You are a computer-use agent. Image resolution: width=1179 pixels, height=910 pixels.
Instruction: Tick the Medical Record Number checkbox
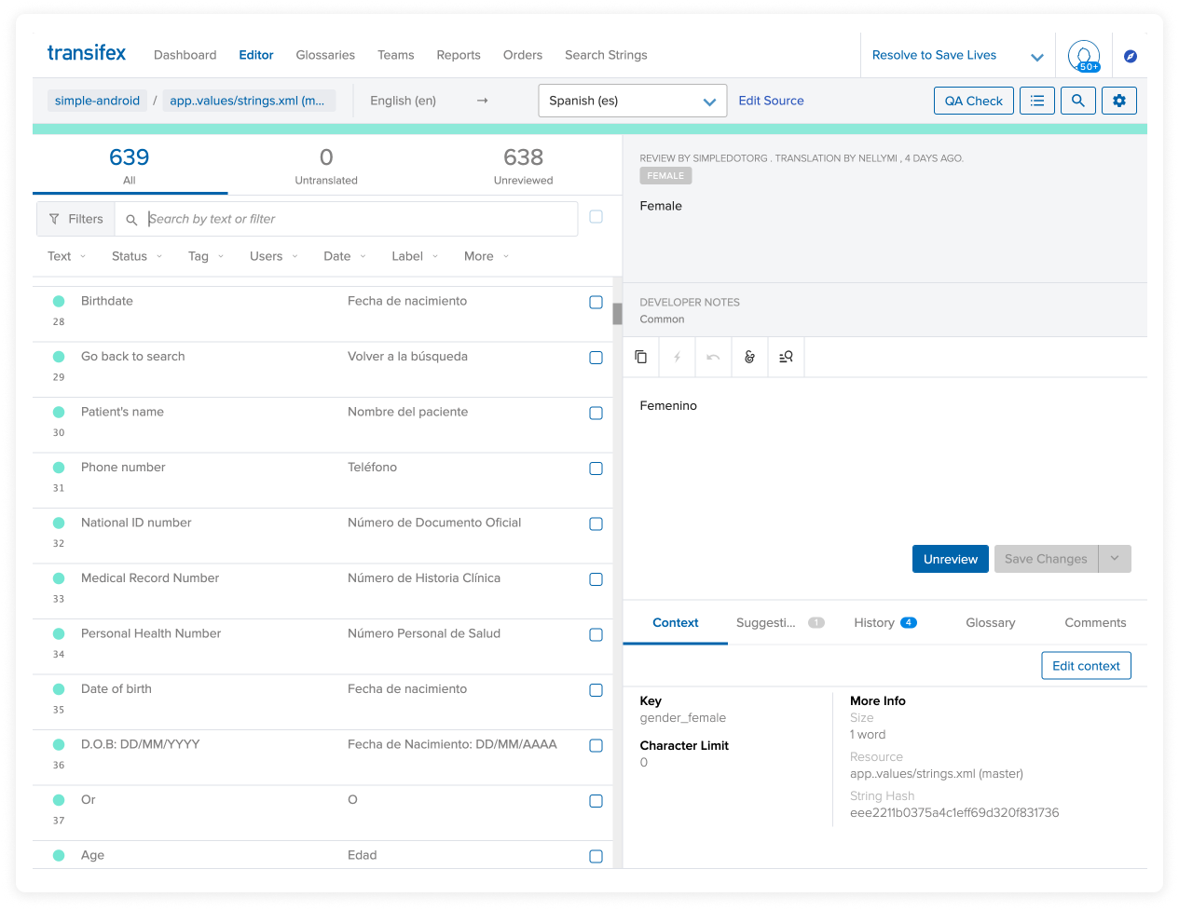(596, 579)
